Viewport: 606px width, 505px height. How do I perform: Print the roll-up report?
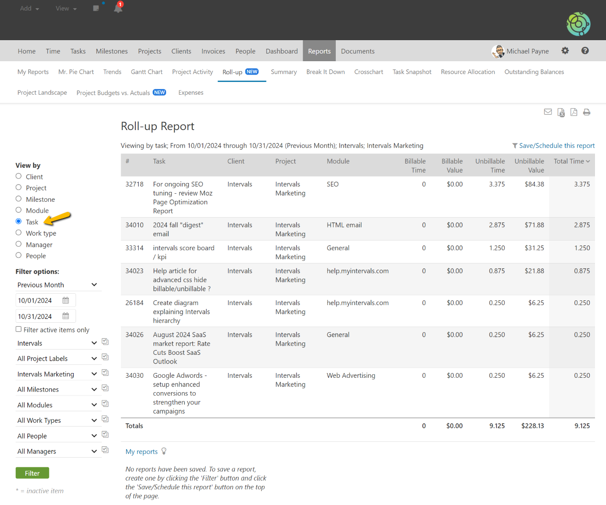pyautogui.click(x=586, y=112)
